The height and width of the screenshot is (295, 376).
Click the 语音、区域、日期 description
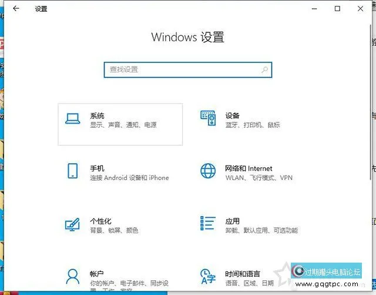pyautogui.click(x=249, y=283)
